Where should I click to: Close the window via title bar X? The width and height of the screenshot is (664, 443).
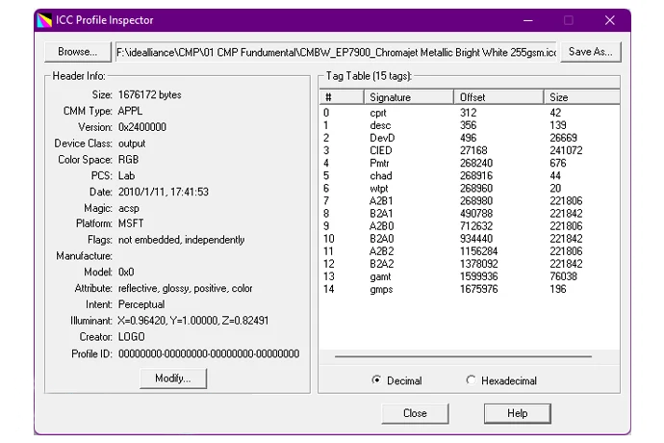[x=610, y=20]
